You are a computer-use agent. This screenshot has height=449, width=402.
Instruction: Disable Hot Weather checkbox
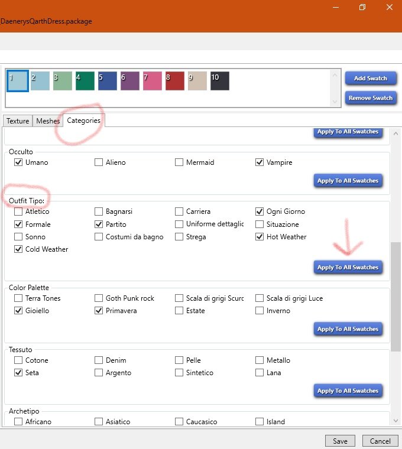tap(260, 237)
